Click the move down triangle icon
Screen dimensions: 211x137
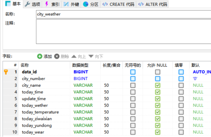pyautogui.click(x=91, y=56)
